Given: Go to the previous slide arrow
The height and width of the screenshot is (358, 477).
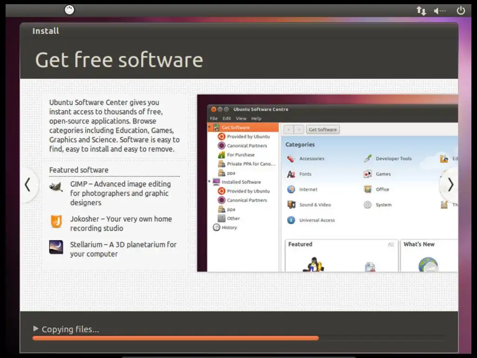Looking at the screenshot, I should pos(27,185).
